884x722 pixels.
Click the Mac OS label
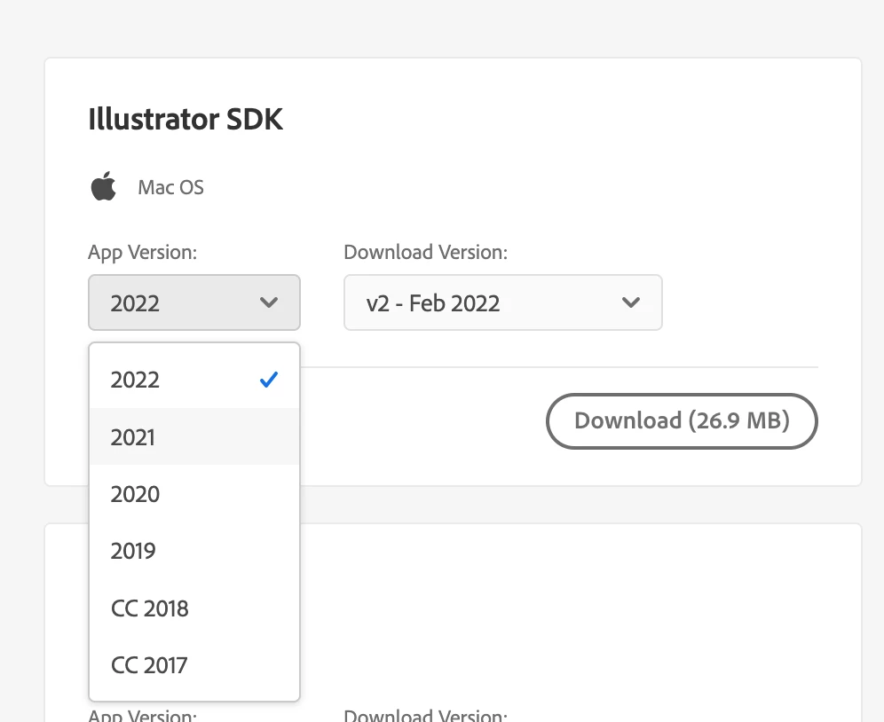click(170, 187)
